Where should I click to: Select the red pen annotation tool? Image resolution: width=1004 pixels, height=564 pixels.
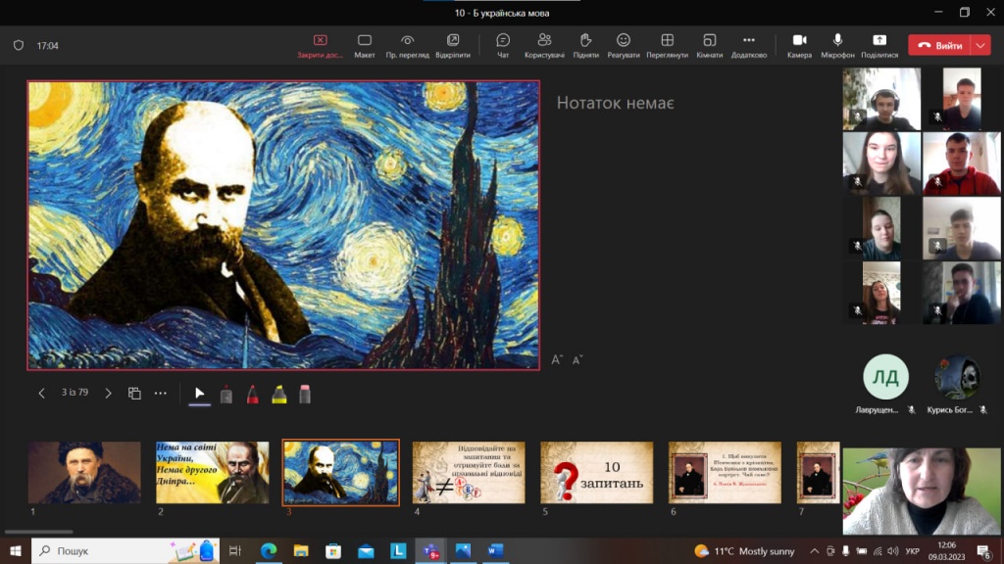tap(252, 394)
